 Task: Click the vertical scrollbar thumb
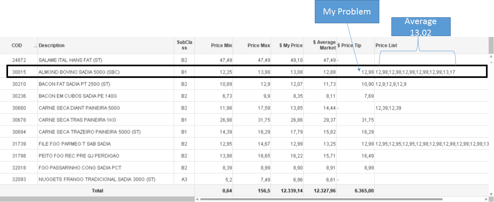[491, 45]
